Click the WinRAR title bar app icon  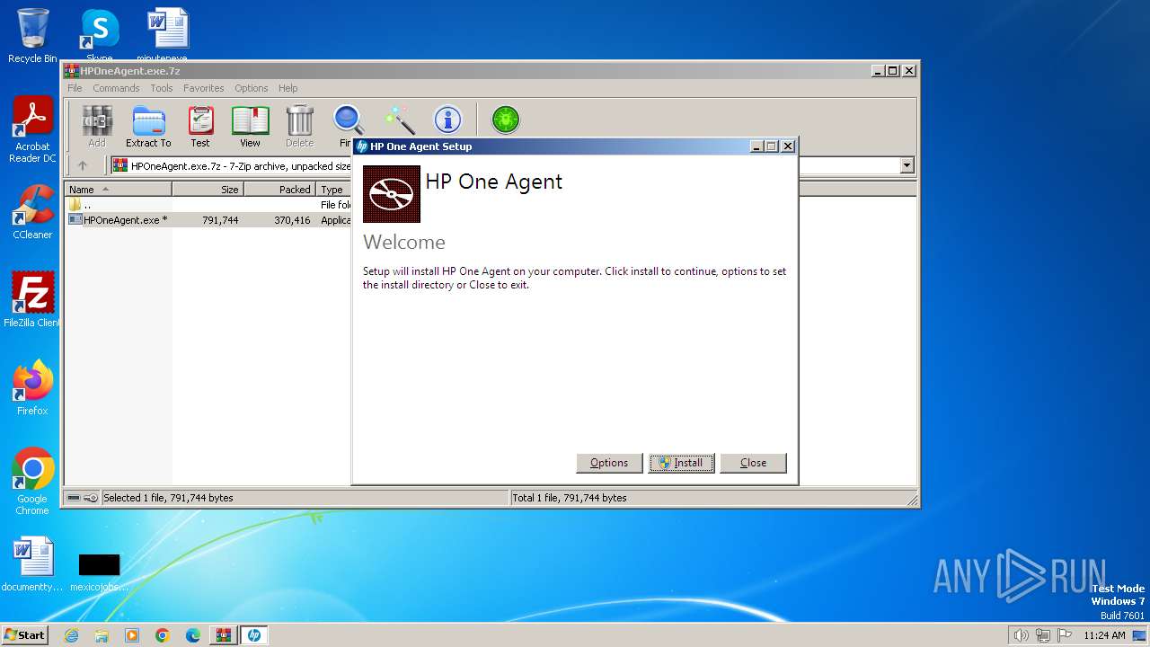click(72, 71)
